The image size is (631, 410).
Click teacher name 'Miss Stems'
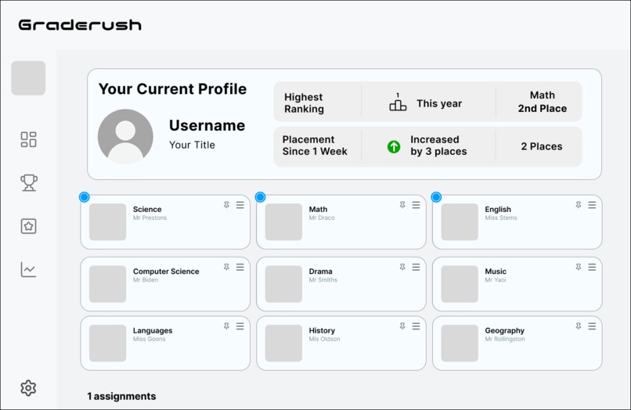point(500,218)
